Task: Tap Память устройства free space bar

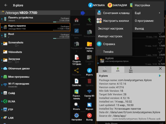Action: tap(61, 22)
